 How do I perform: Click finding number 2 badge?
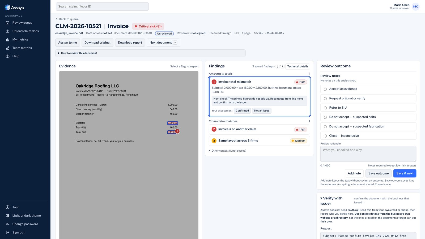[x=214, y=129]
